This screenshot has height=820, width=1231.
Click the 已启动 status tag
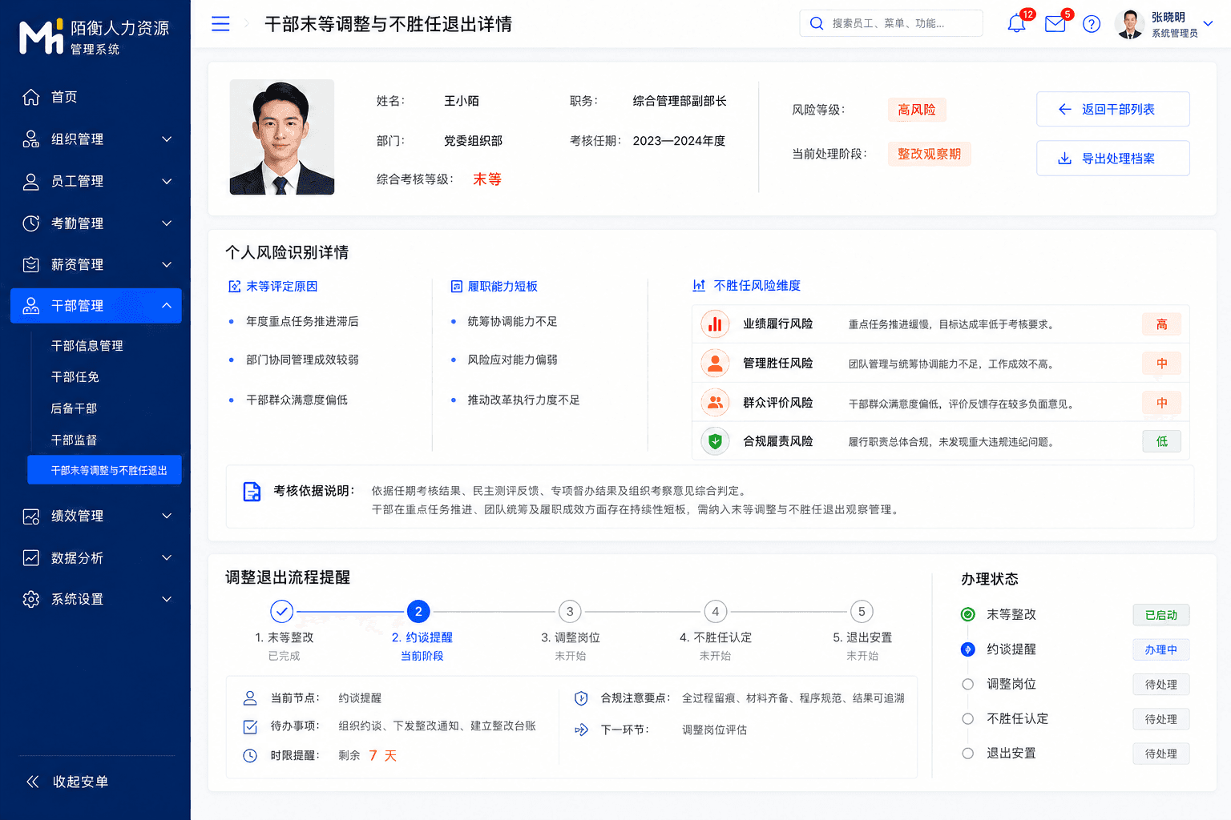pos(1161,615)
